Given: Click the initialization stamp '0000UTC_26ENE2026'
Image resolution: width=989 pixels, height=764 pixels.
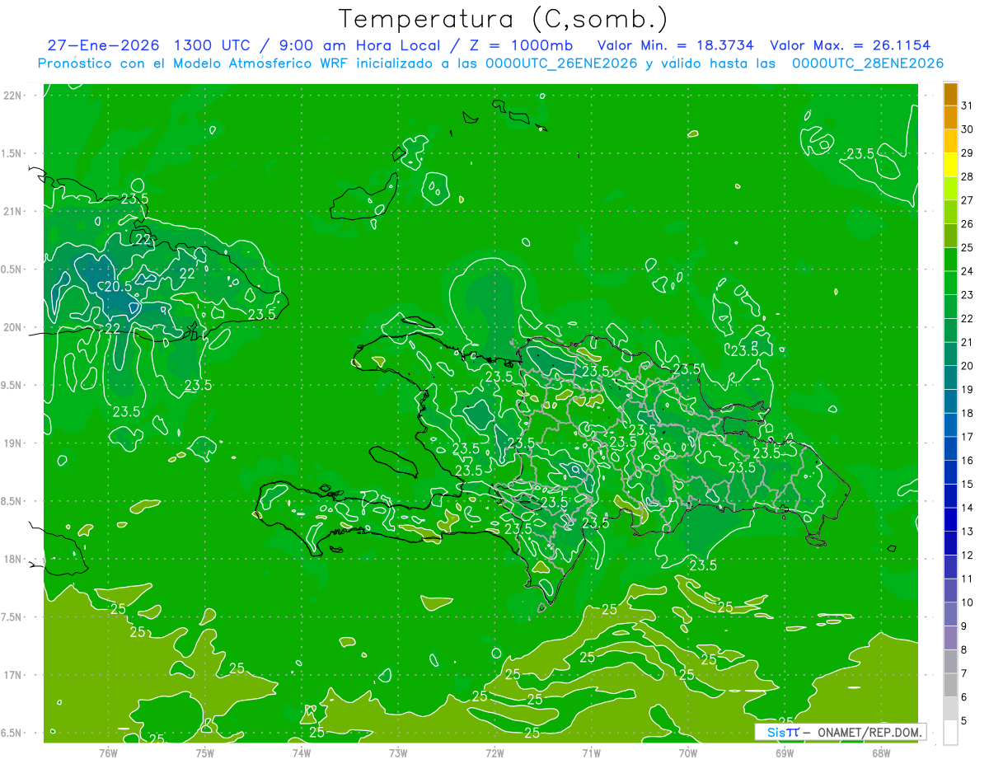Looking at the screenshot, I should pos(561,63).
